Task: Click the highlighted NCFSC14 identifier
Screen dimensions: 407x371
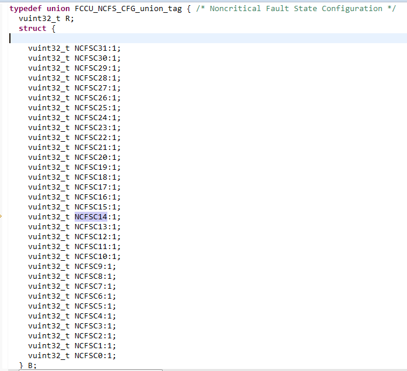Action: click(91, 217)
